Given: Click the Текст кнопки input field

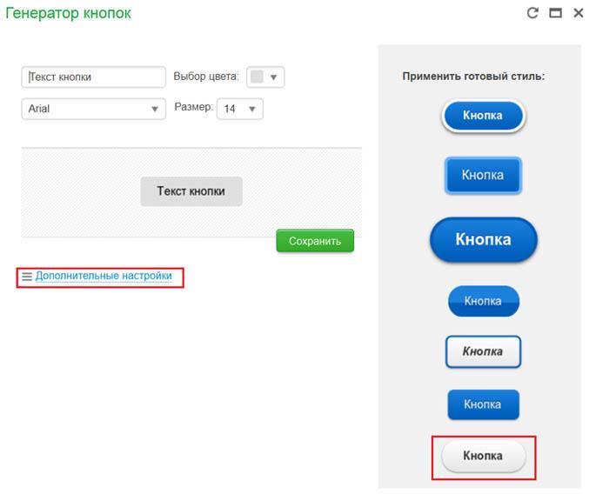Looking at the screenshot, I should (93, 77).
